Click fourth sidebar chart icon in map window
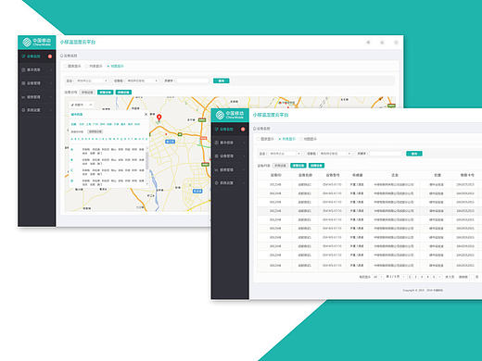The image size is (482, 361). (x=23, y=97)
